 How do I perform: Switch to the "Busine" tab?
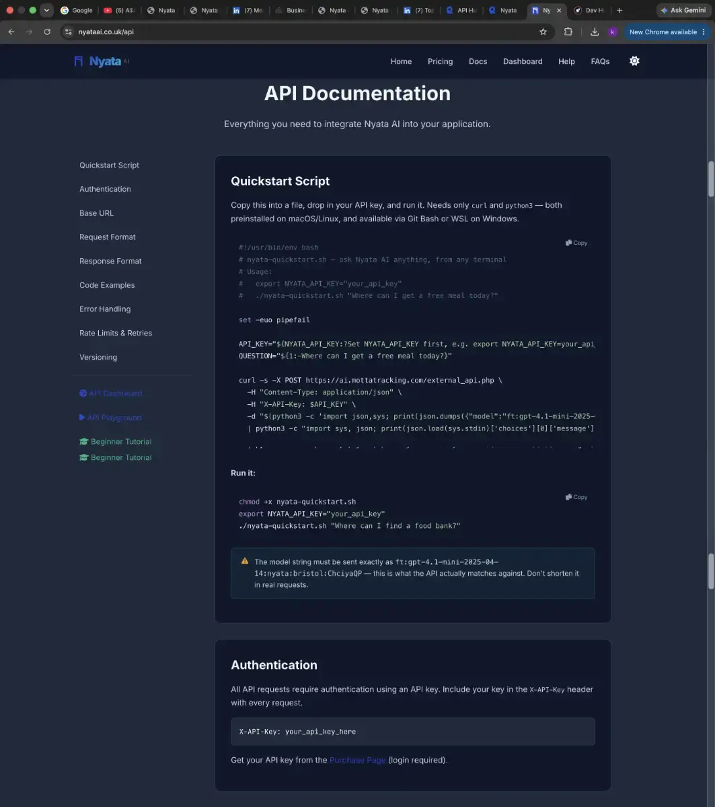[291, 10]
